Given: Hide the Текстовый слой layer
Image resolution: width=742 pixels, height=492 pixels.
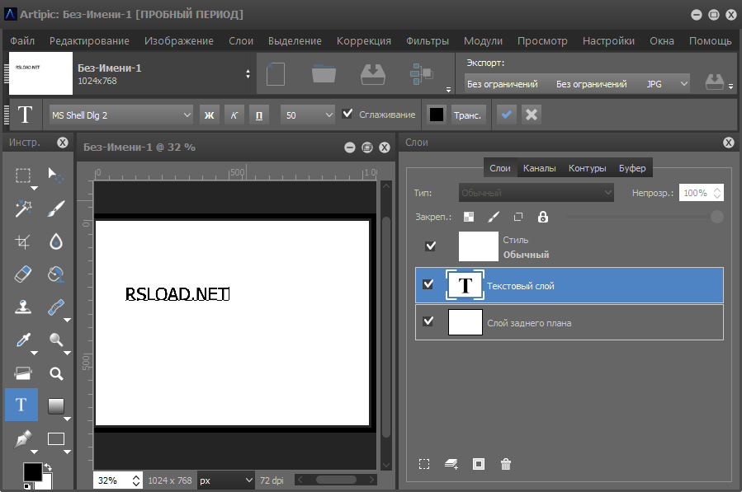Looking at the screenshot, I should [428, 284].
